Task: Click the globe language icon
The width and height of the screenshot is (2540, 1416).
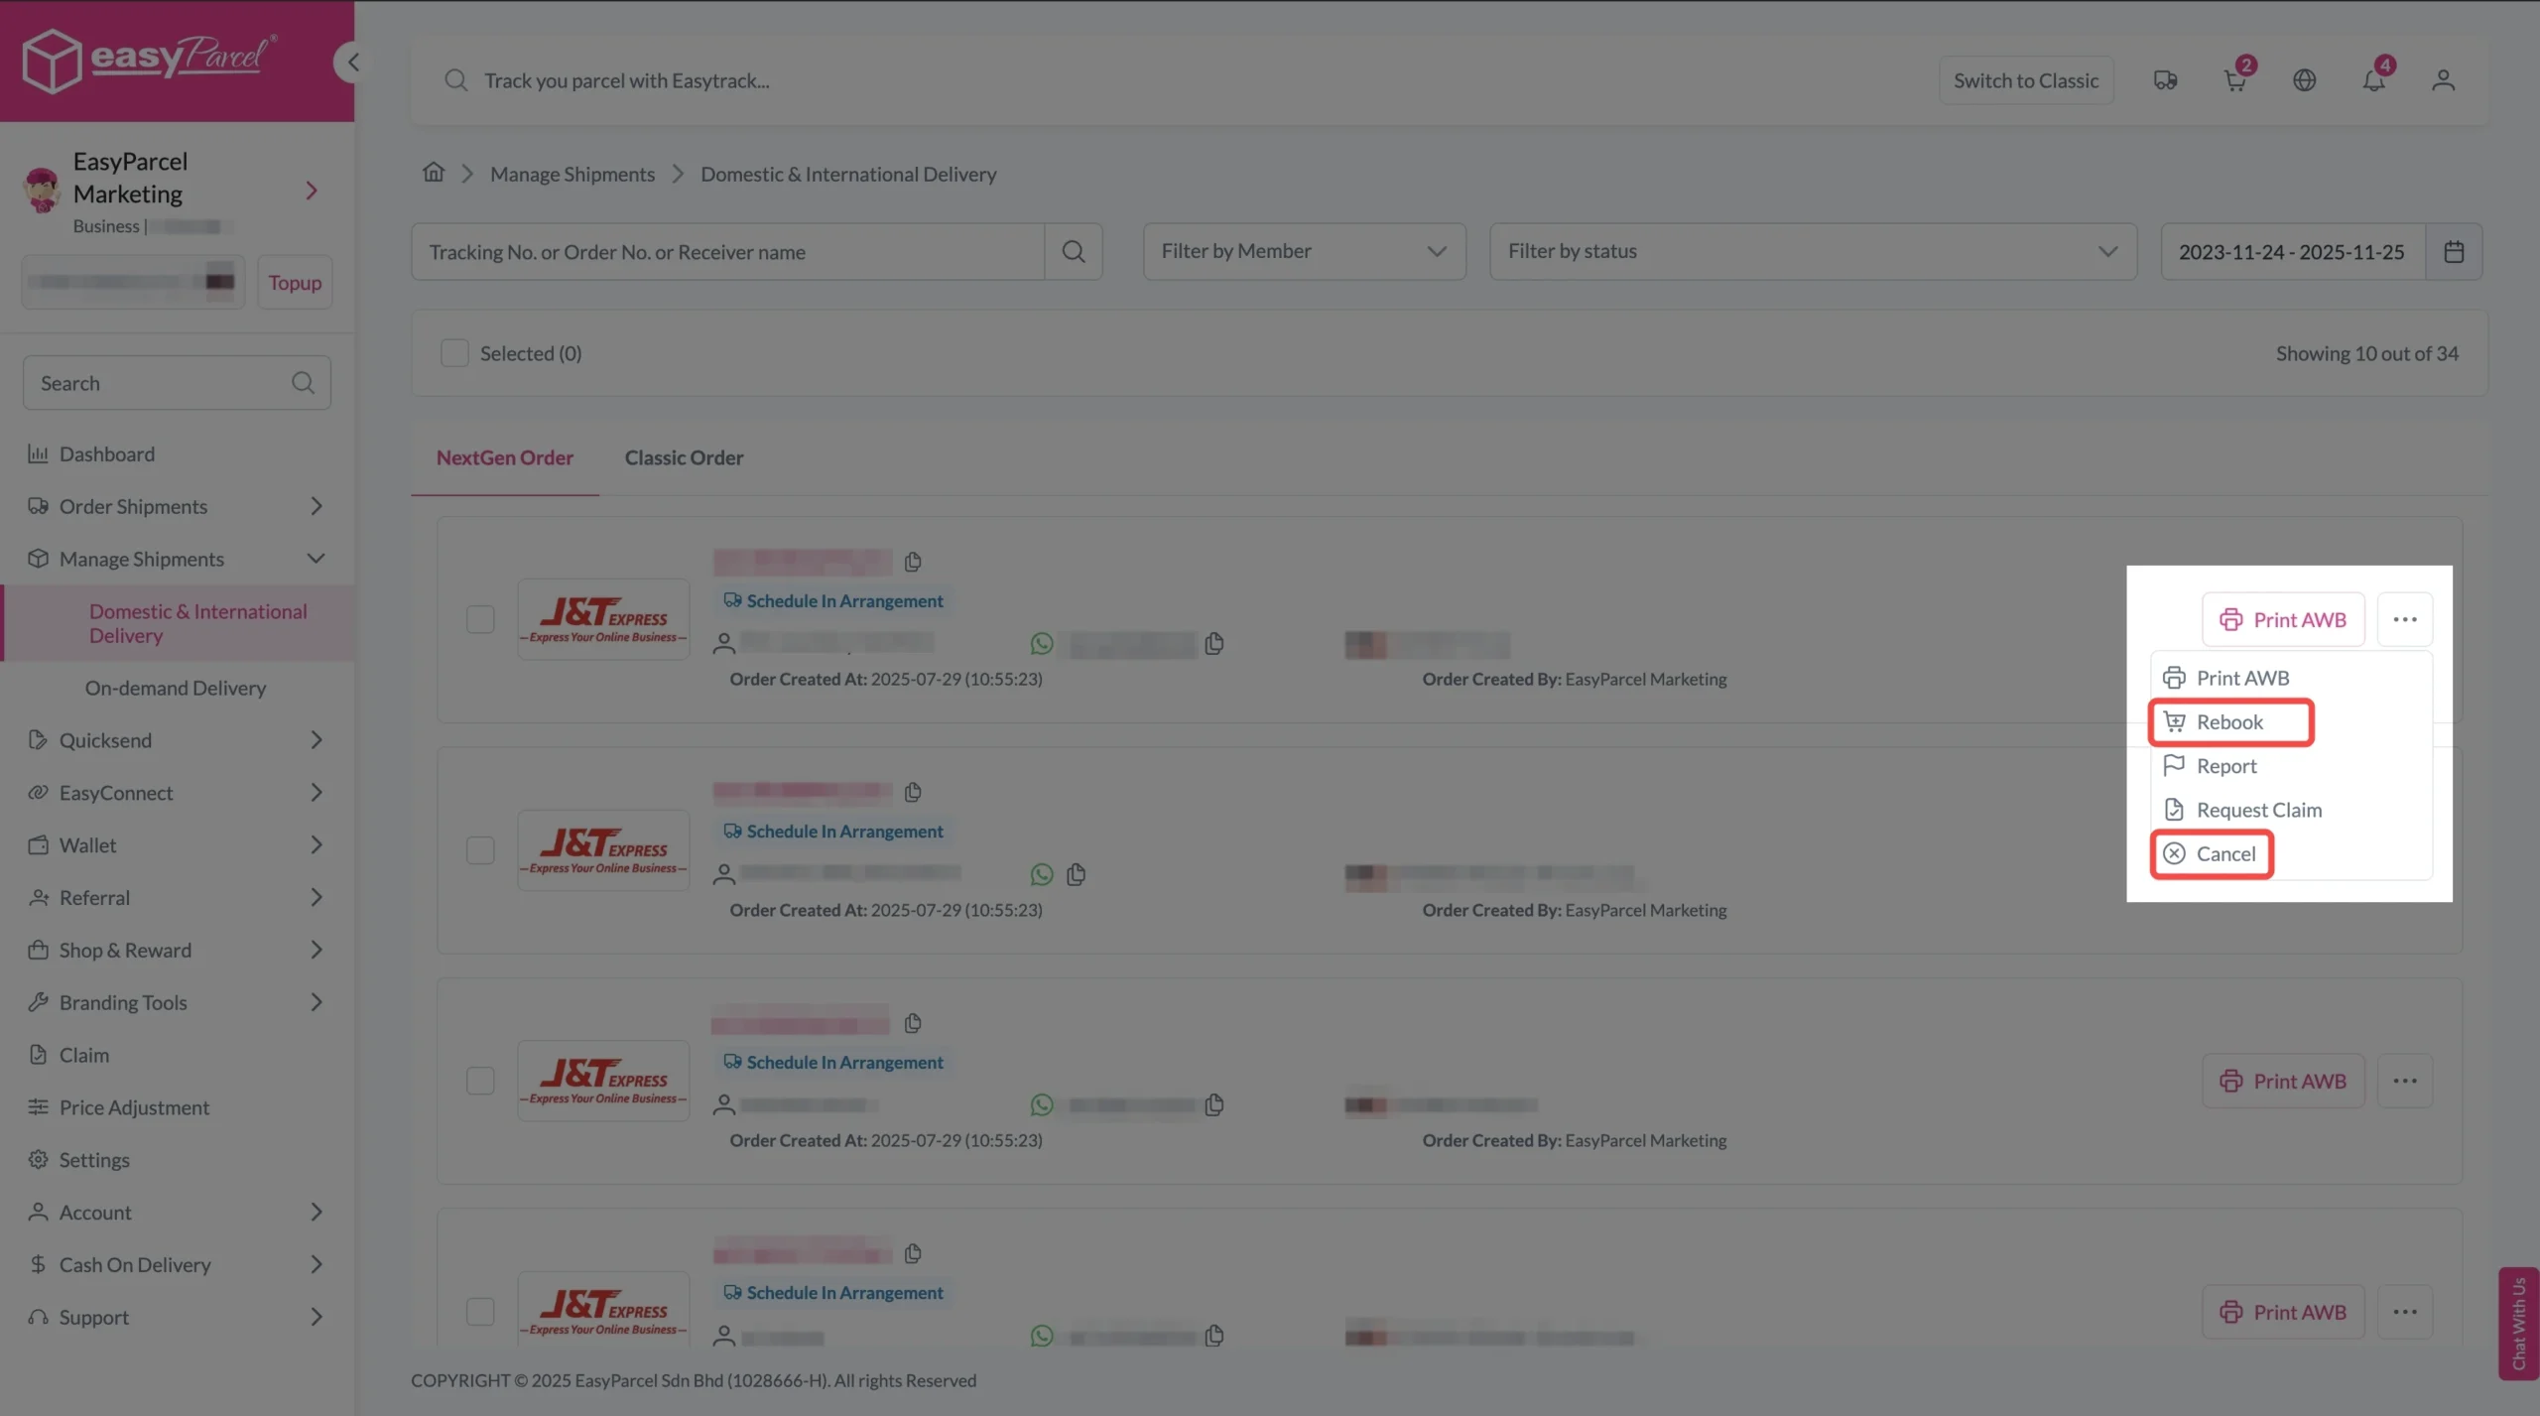Action: pos(2304,80)
